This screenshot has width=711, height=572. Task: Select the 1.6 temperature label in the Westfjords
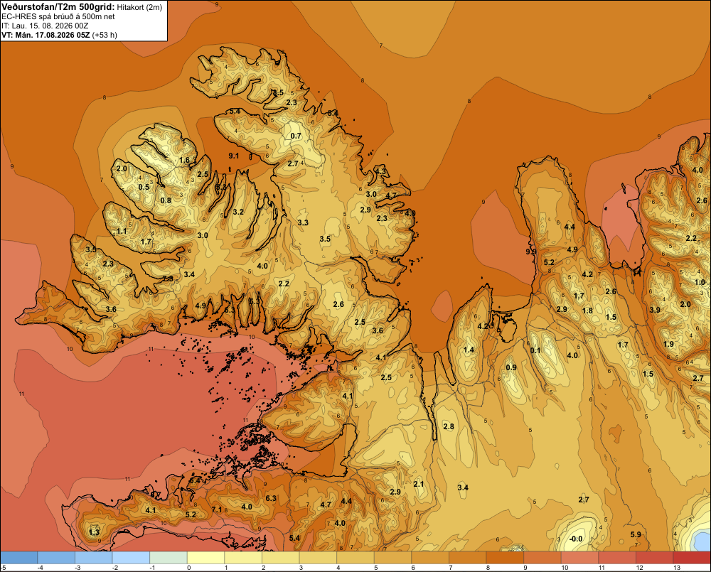[184, 160]
